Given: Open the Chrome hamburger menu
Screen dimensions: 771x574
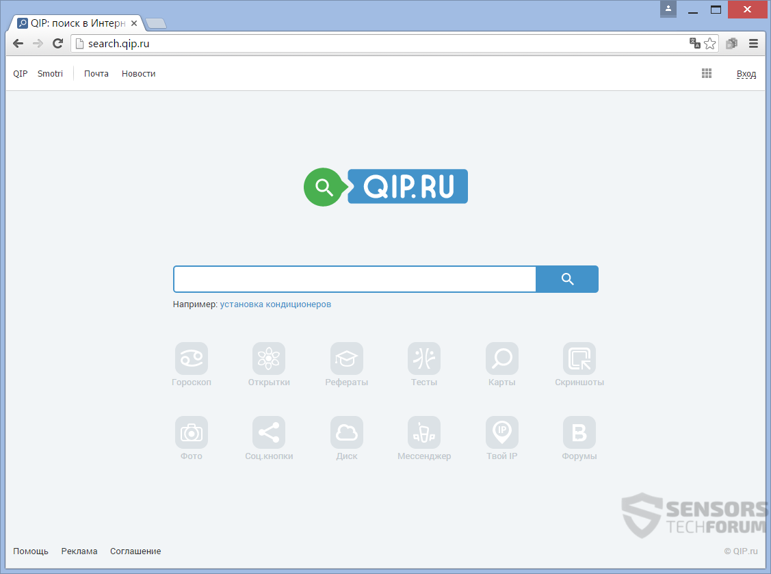Looking at the screenshot, I should click(x=753, y=43).
